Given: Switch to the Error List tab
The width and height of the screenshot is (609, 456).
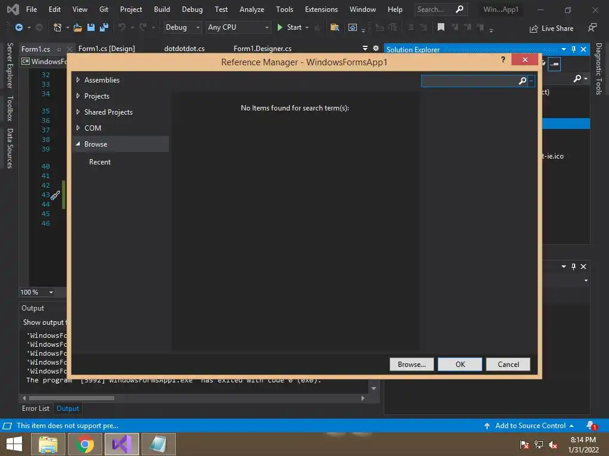Looking at the screenshot, I should coord(36,408).
